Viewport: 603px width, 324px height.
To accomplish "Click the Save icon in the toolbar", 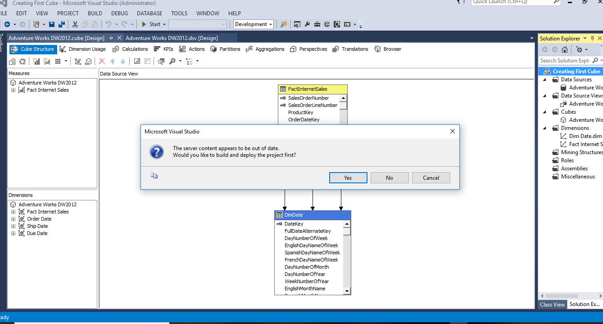I will pos(52,24).
